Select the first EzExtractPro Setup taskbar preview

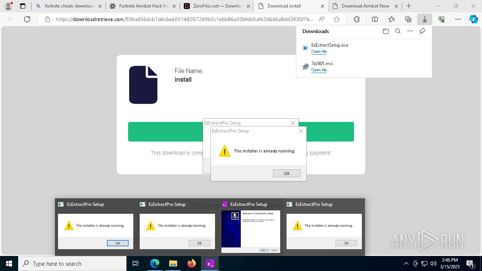(x=96, y=227)
